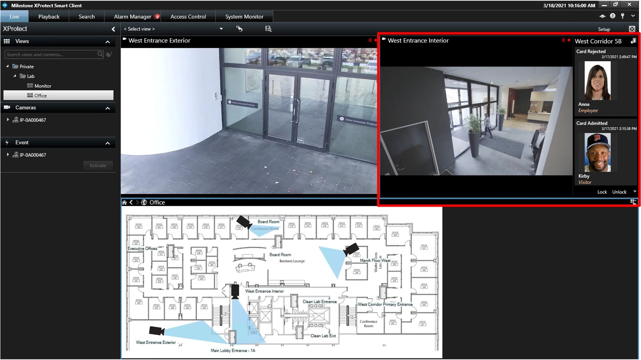Click the Setup button
This screenshot has width=641, height=360.
(x=604, y=29)
